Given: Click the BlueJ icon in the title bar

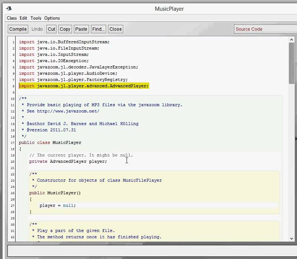Looking at the screenshot, I should pos(9,9).
